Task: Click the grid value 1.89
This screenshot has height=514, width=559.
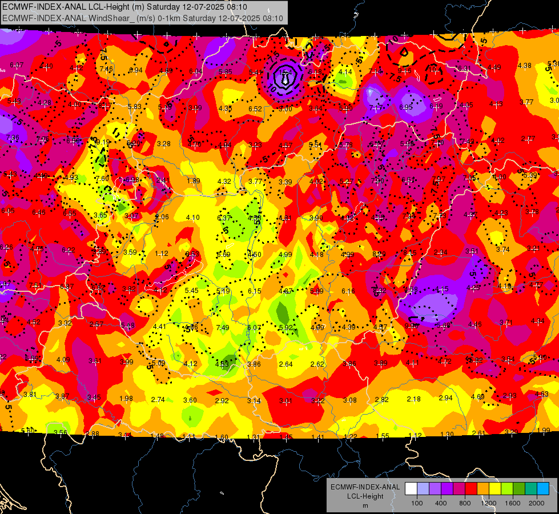Action: (194, 181)
